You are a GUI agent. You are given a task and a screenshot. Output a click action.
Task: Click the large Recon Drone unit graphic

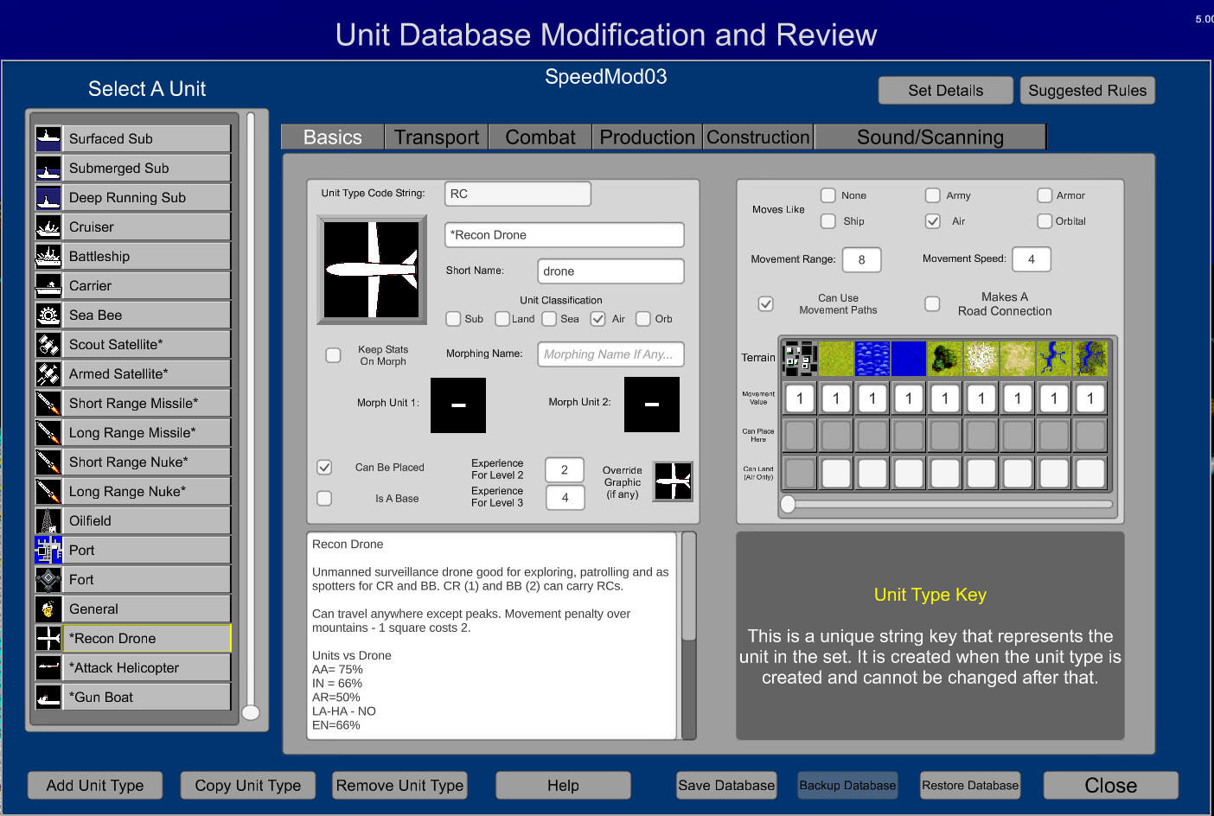(372, 270)
